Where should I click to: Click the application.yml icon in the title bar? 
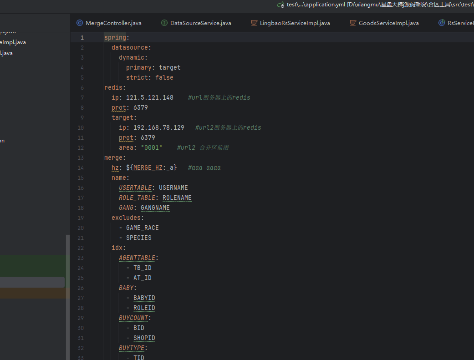(281, 5)
